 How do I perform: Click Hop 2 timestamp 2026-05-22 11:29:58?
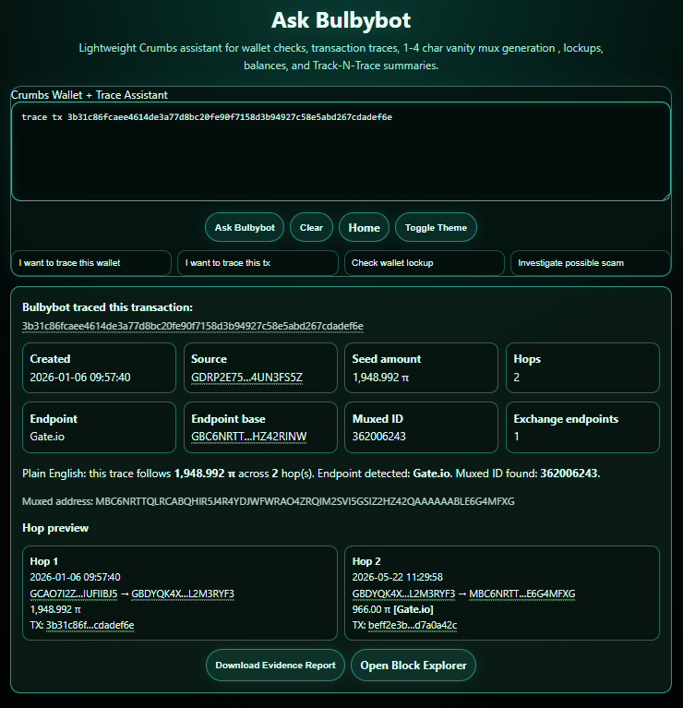[397, 577]
